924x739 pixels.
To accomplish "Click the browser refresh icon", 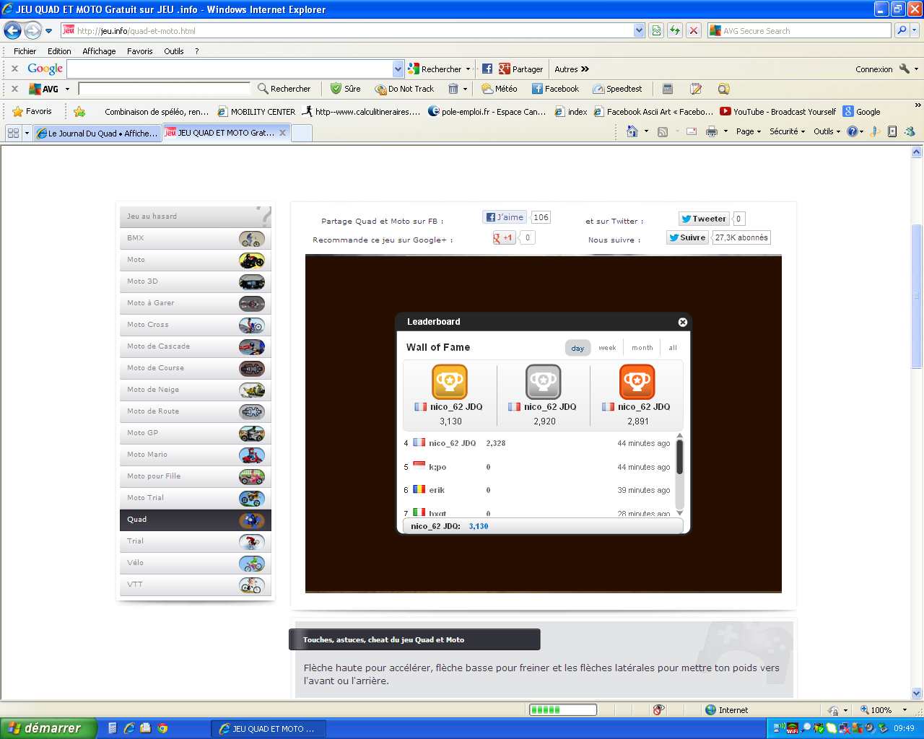I will coord(675,30).
